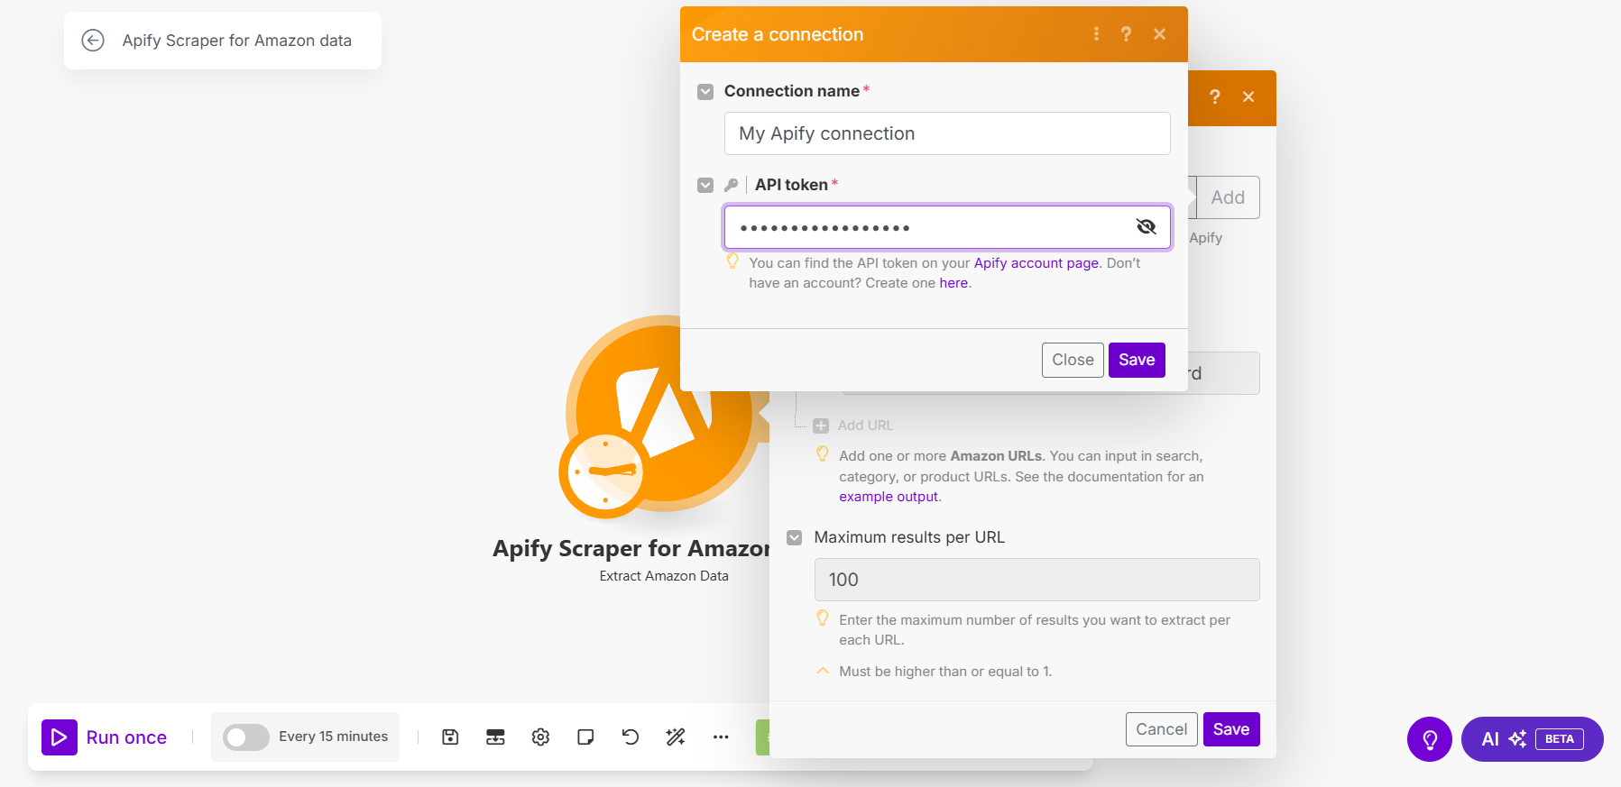
Task: Open the Apify account page link
Action: click(x=1036, y=263)
